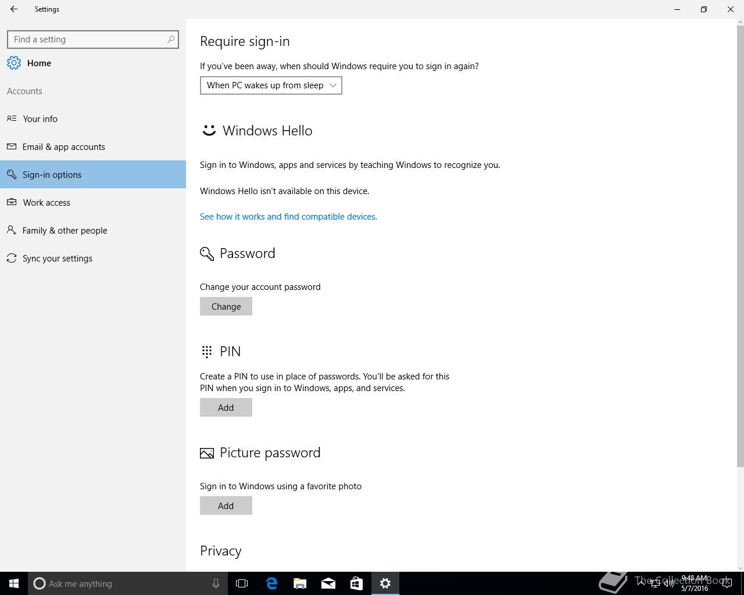Viewport: 744px width, 595px height.
Task: Click "Windows Hello isn't available" text
Action: tap(285, 191)
